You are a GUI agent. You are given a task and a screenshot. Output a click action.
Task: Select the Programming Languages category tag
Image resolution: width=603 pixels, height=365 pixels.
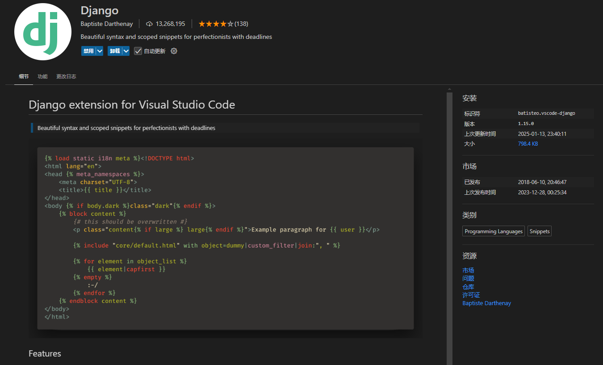(494, 231)
